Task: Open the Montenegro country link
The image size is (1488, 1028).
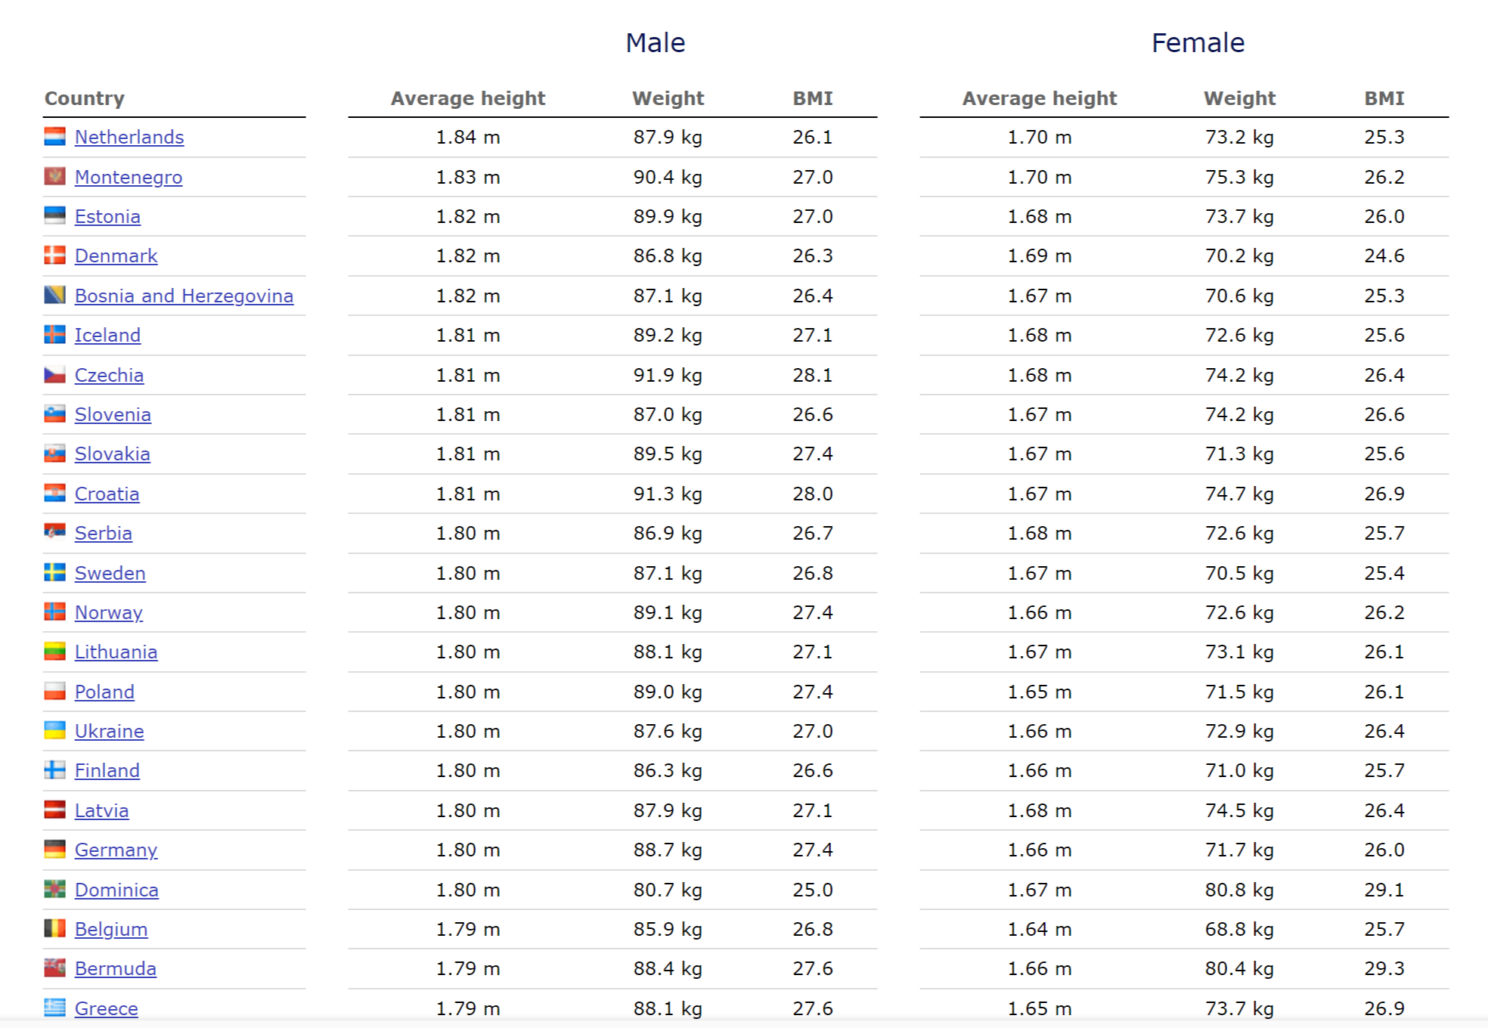Action: (x=129, y=177)
